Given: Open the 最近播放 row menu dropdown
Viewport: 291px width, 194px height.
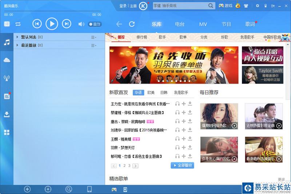Looking at the screenshot, I should [x=93, y=45].
